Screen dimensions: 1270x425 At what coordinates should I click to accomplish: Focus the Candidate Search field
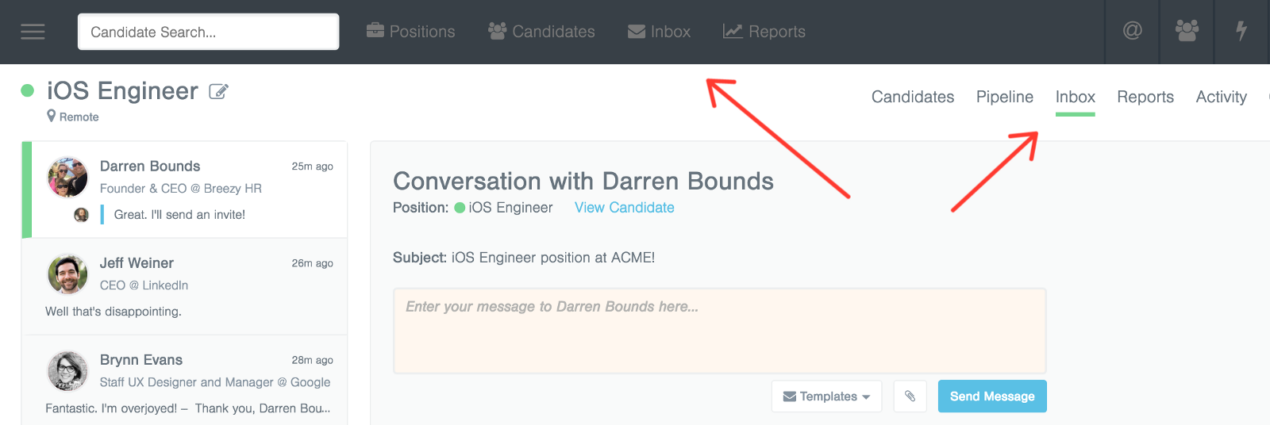[208, 32]
